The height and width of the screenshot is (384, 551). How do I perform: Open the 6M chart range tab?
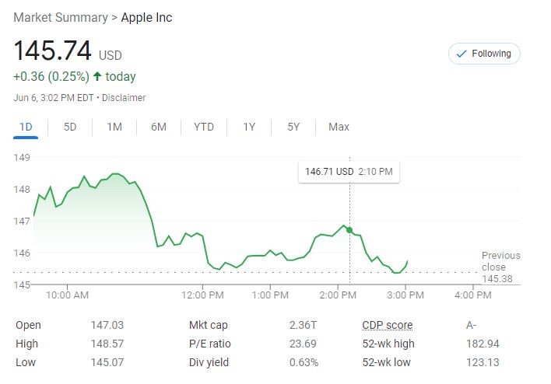click(x=159, y=127)
